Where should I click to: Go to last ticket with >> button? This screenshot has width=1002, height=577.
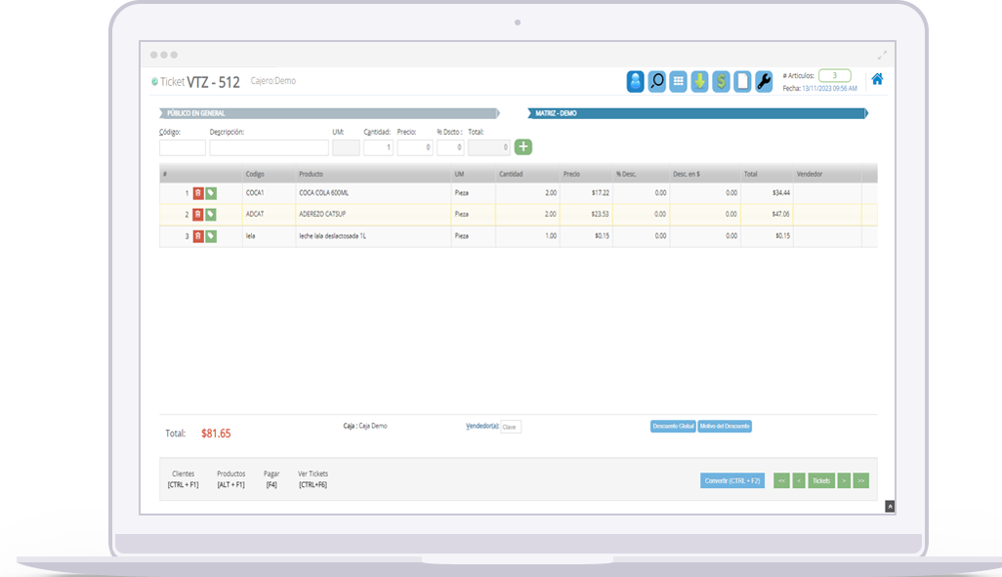coord(860,480)
